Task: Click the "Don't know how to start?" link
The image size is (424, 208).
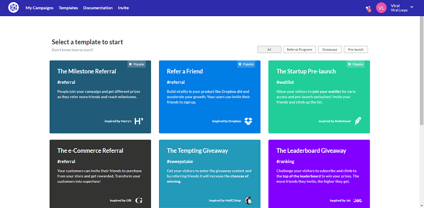Action: tap(73, 50)
